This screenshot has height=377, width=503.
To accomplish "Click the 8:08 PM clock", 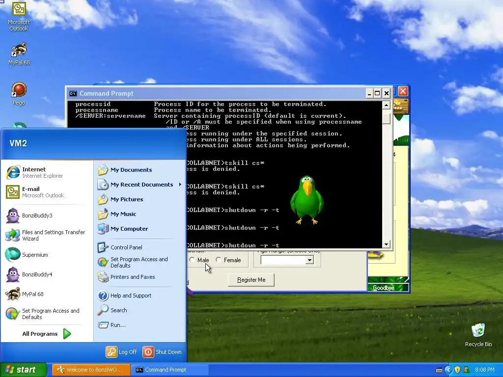I will (x=485, y=370).
